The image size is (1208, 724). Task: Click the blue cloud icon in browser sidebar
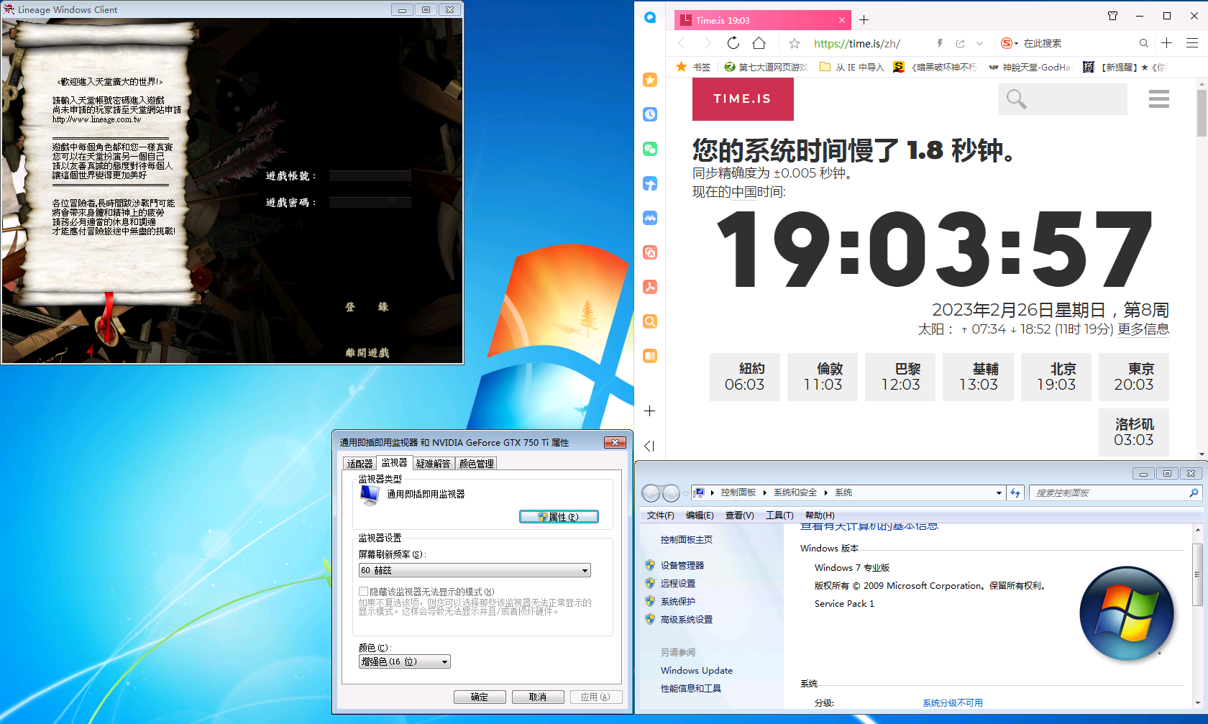650,218
